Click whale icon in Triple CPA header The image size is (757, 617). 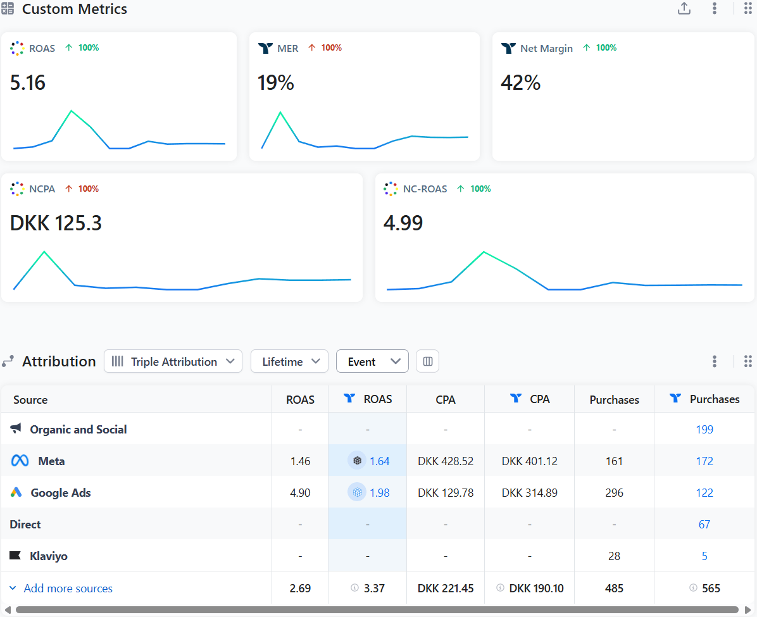(x=516, y=398)
